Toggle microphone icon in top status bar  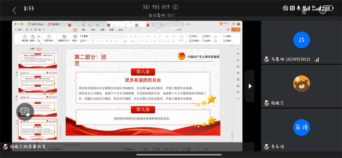click(299, 8)
